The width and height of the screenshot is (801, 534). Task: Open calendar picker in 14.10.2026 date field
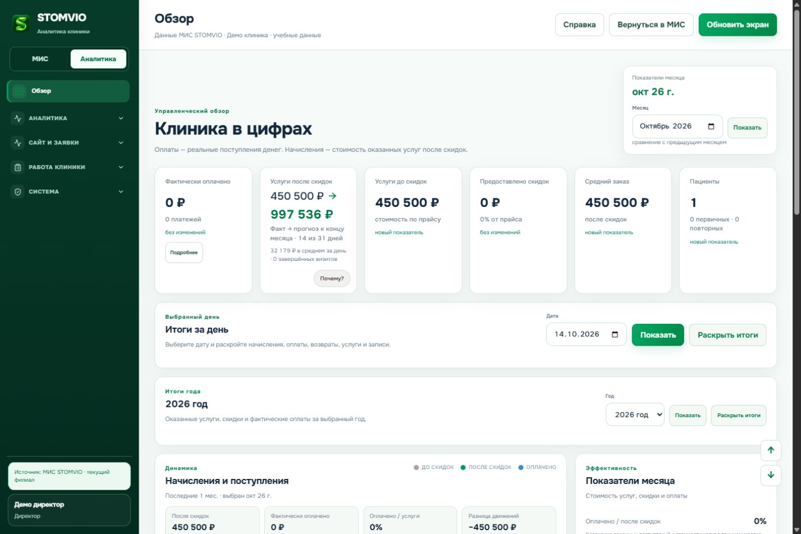[x=615, y=334]
